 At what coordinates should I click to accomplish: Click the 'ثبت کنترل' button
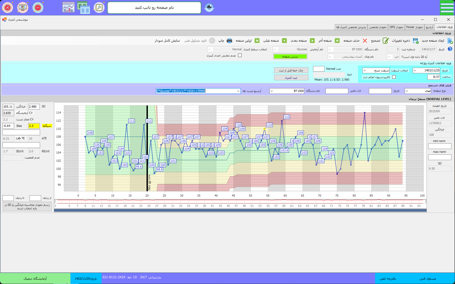(291, 78)
